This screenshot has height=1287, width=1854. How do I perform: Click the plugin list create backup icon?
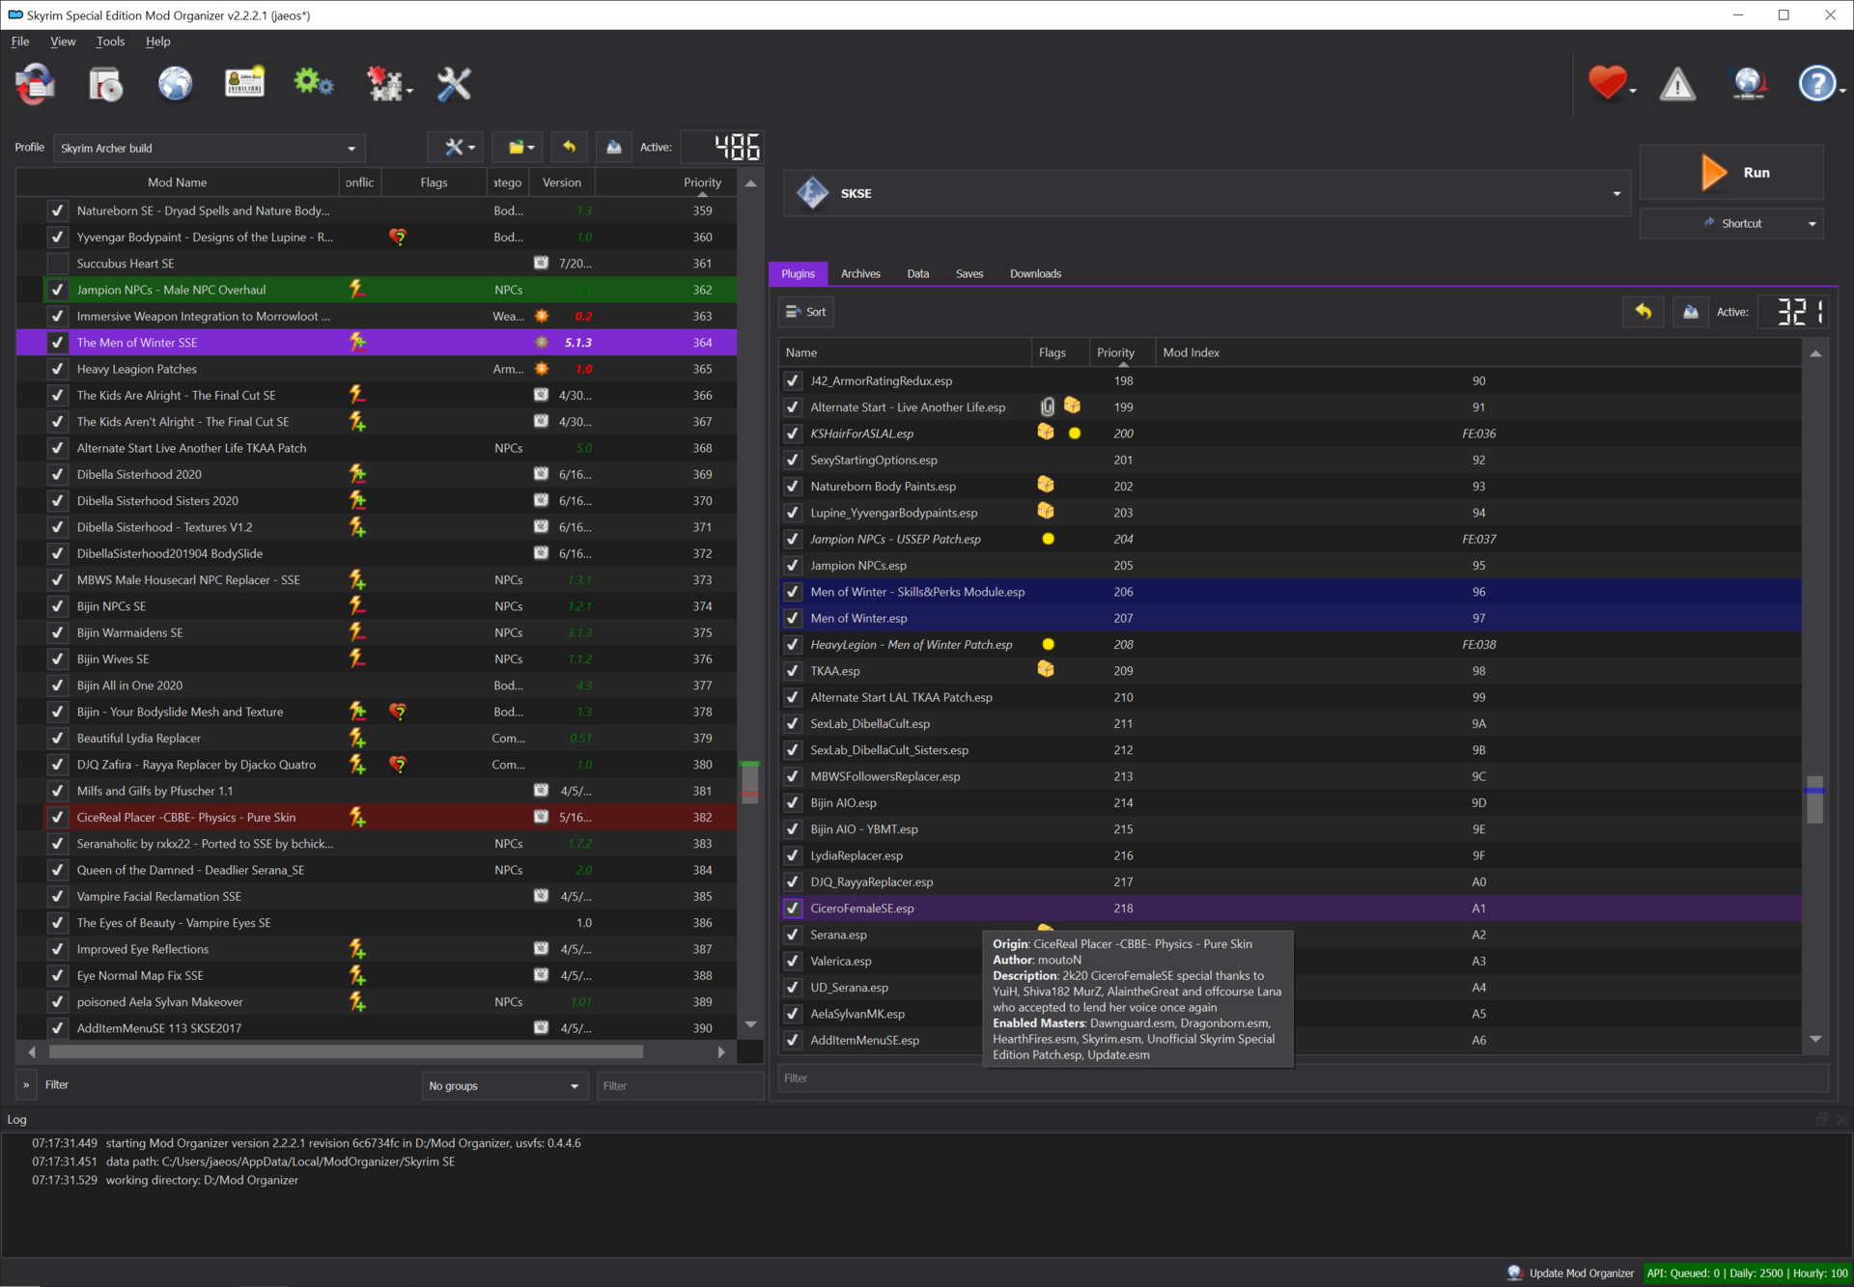[1690, 311]
